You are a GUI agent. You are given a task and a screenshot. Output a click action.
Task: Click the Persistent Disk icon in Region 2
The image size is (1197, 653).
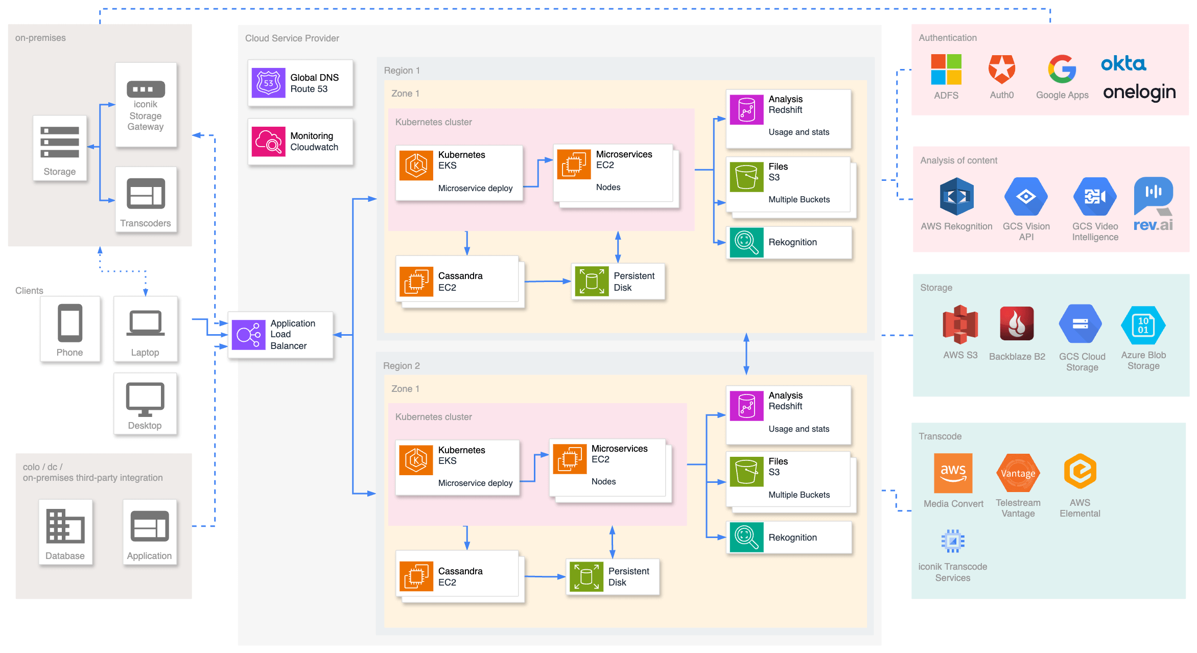[586, 577]
